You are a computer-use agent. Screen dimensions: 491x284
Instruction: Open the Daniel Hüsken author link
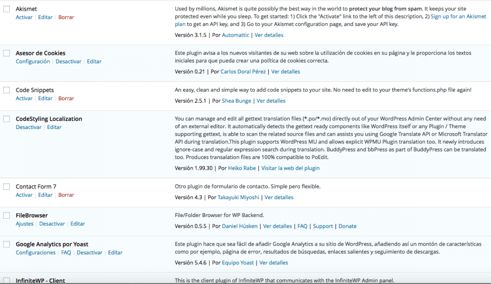pyautogui.click(x=240, y=226)
